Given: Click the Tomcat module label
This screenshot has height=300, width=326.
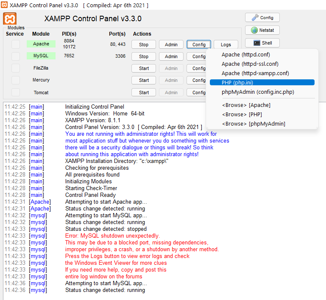Looking at the screenshot, I should (41, 93).
